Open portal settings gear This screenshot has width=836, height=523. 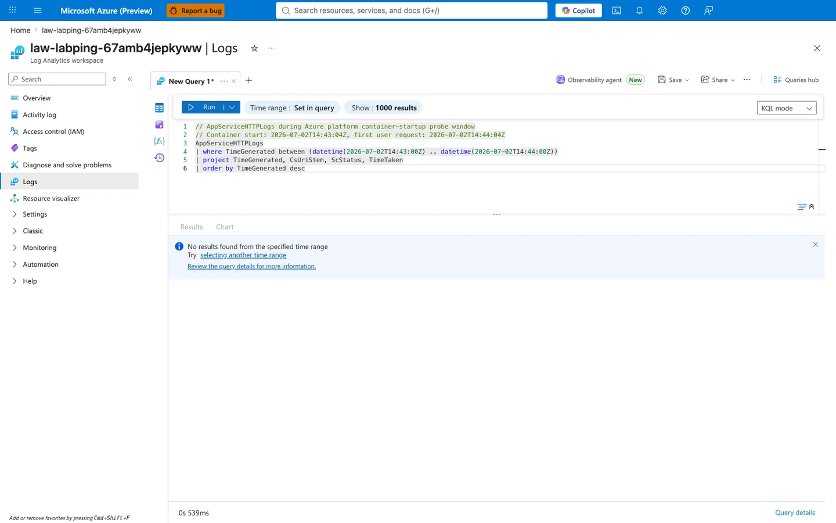pos(662,10)
